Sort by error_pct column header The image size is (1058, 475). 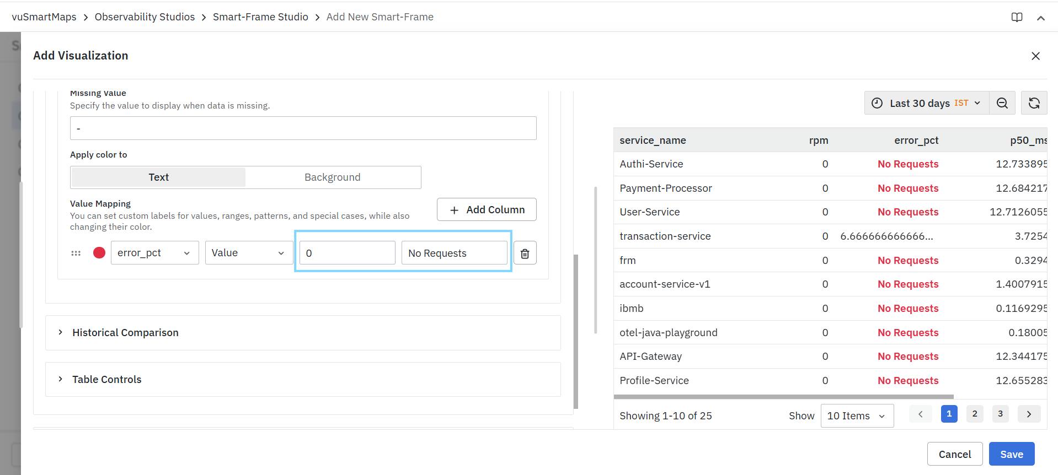click(916, 141)
